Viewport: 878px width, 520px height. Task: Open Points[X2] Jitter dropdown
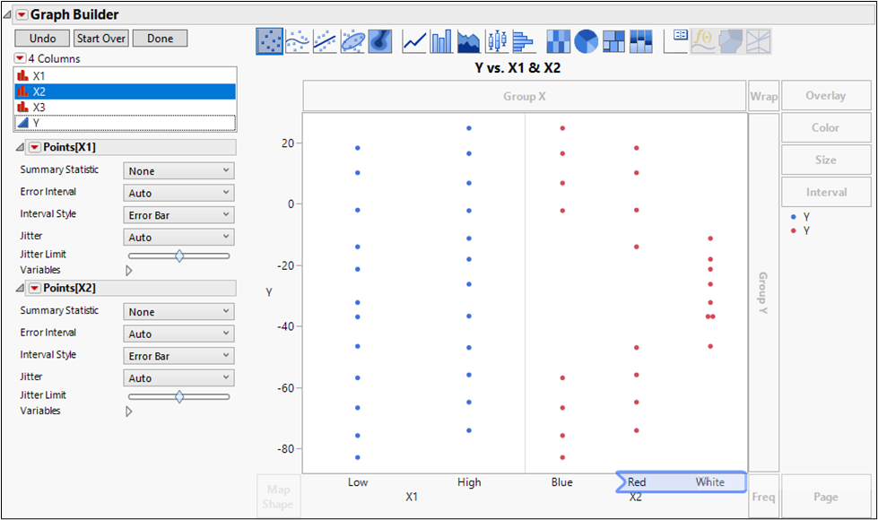[178, 378]
